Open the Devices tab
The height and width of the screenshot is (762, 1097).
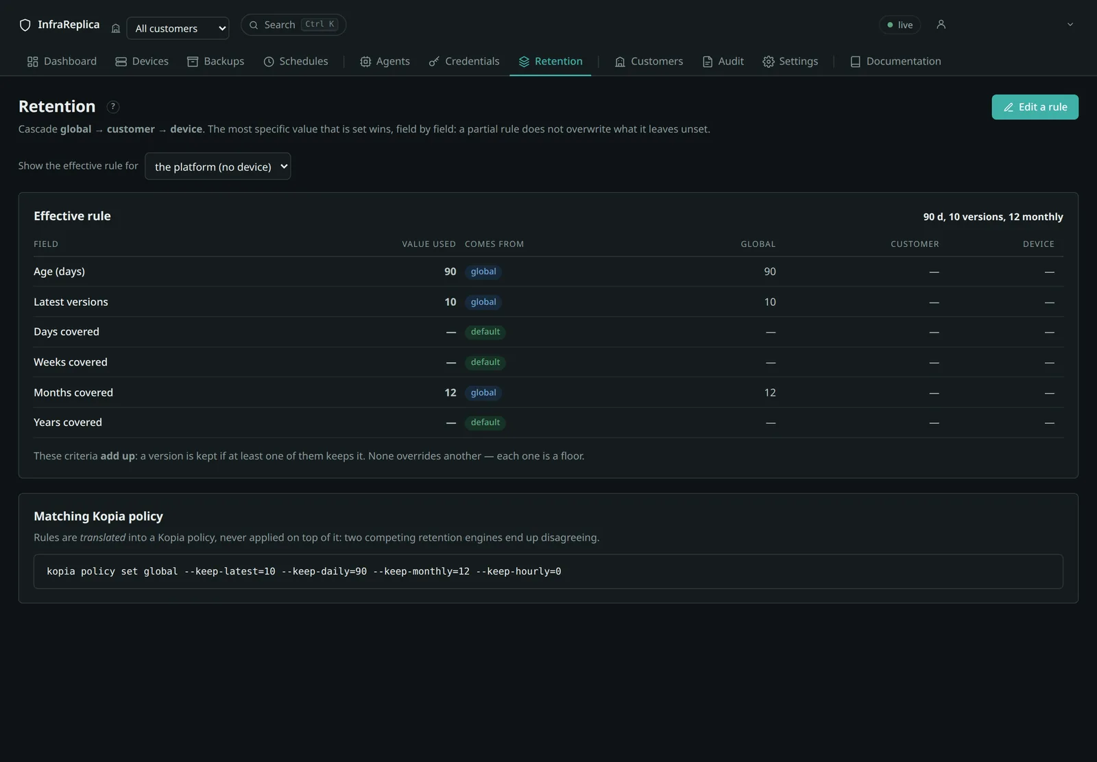[x=142, y=61]
